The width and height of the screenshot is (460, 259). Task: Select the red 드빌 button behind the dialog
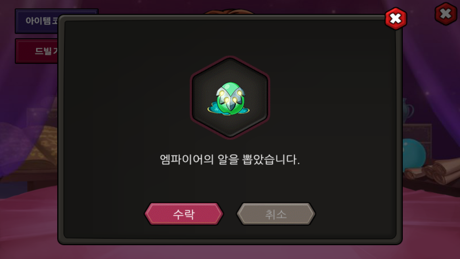pos(37,51)
